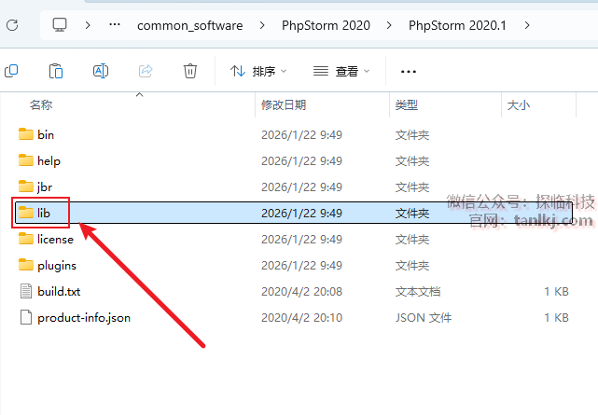
Task: Click the help row modified date
Action: point(301,161)
